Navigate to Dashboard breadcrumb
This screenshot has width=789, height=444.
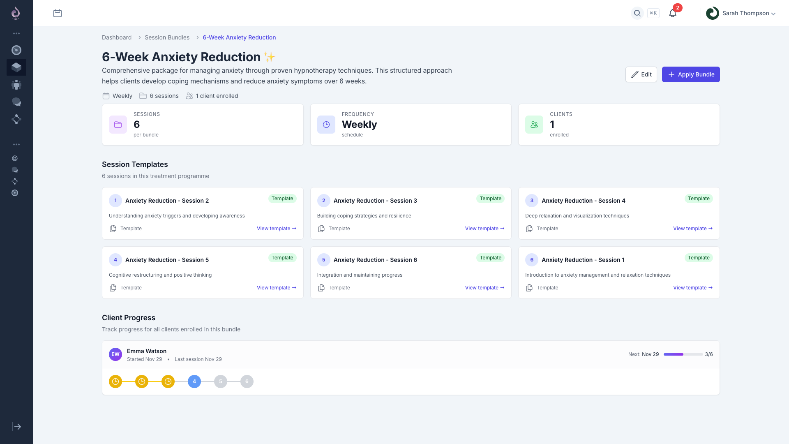click(117, 37)
